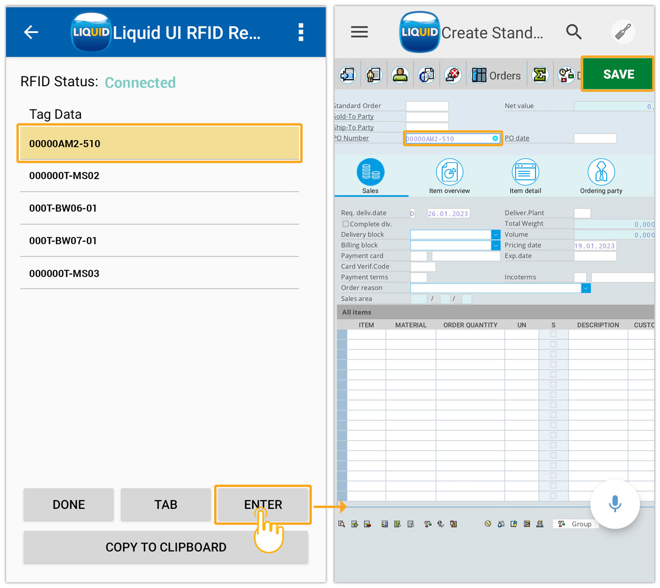This screenshot has height=588, width=660.
Task: Open the Billing block dropdown
Action: click(496, 245)
